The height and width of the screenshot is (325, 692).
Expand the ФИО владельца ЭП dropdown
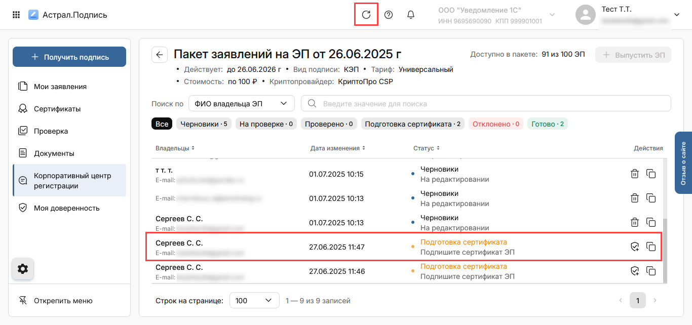(x=241, y=104)
